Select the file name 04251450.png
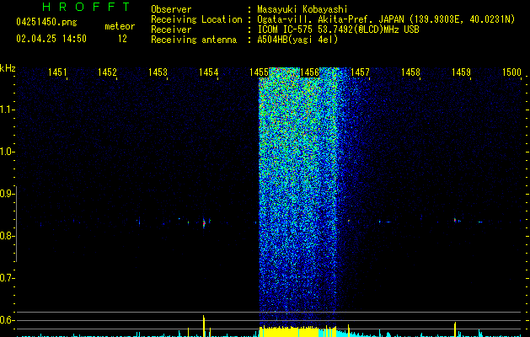This screenshot has height=337, width=530. point(46,23)
